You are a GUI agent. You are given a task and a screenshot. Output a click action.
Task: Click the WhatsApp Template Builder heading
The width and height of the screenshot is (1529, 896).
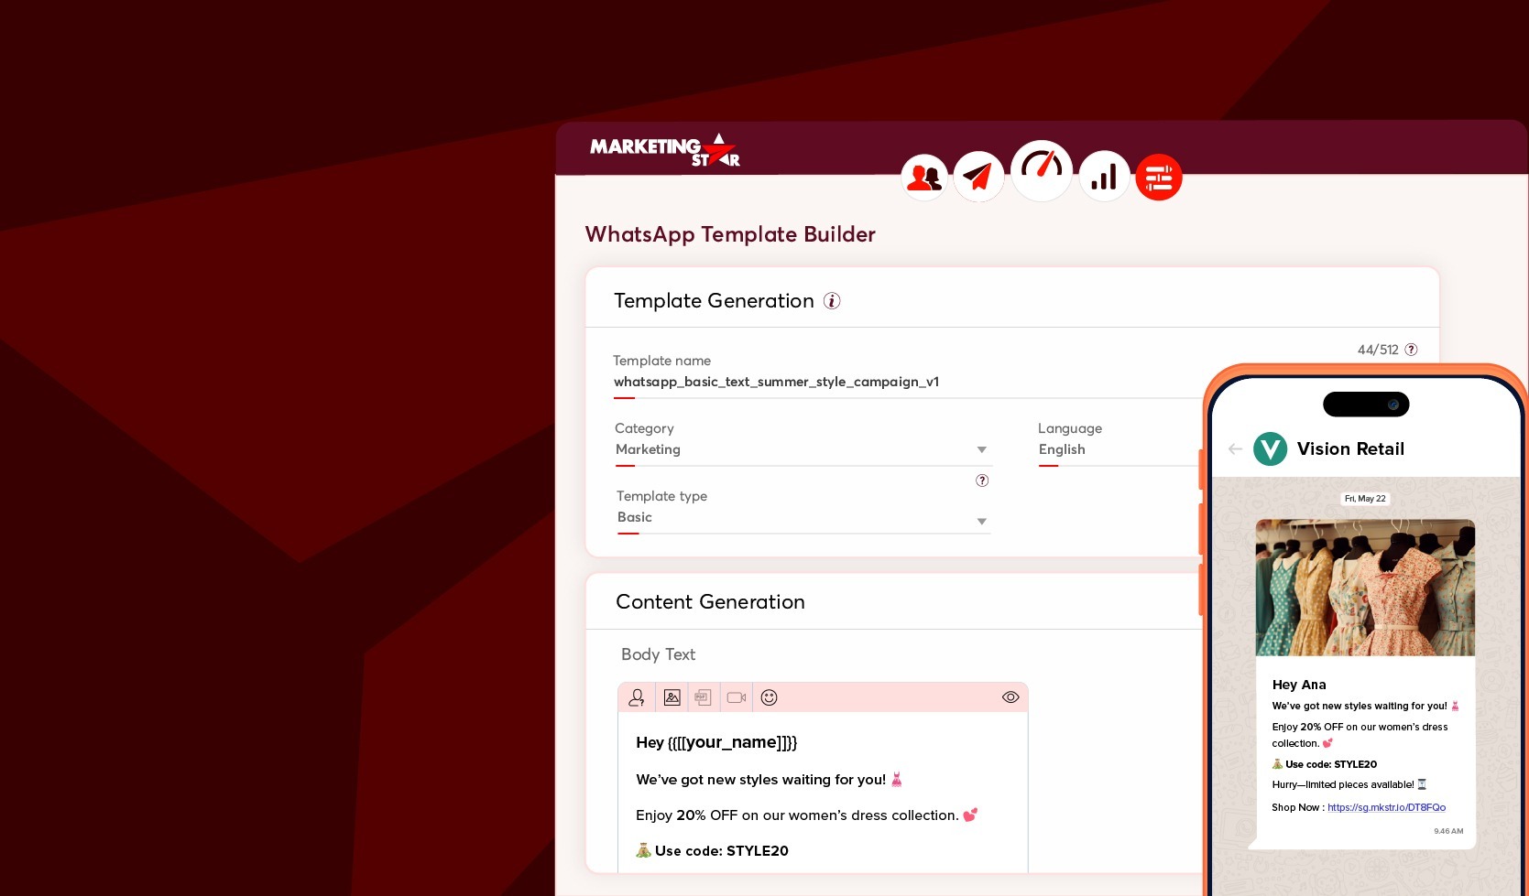click(x=730, y=234)
